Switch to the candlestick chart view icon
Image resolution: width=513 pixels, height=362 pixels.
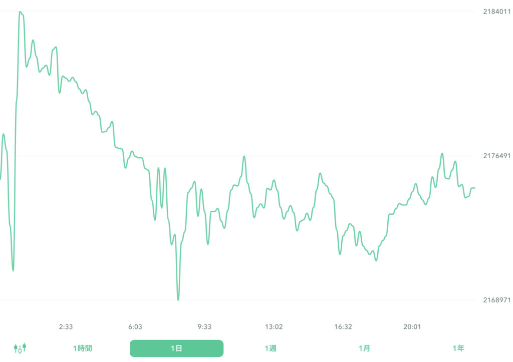(20, 348)
